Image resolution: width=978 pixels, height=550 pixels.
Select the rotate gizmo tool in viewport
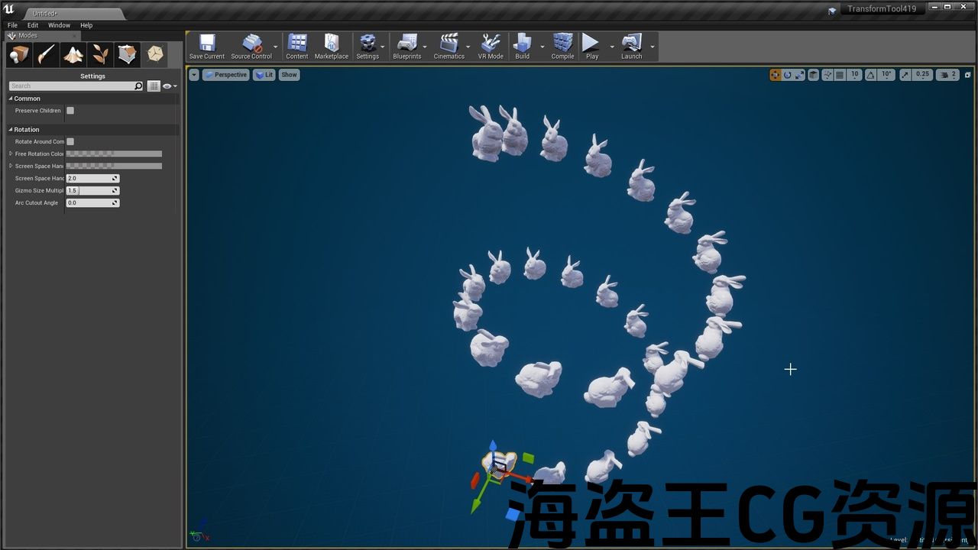click(788, 75)
